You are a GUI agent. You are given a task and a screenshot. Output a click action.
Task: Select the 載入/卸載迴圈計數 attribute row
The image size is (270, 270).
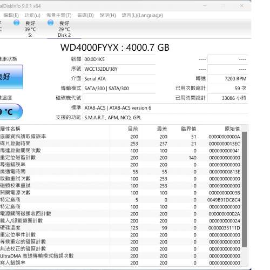120,221
